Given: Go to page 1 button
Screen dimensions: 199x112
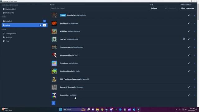Looking at the screenshot, I should 53,103.
